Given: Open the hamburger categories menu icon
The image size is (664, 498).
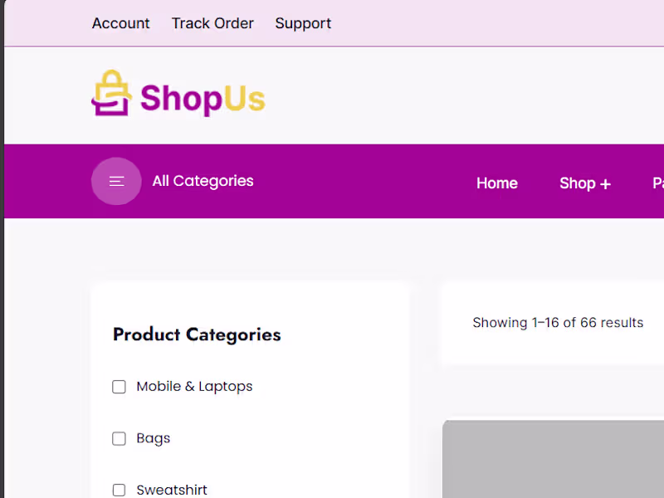Looking at the screenshot, I should pyautogui.click(x=116, y=181).
